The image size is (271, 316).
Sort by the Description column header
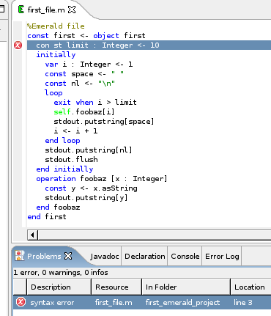pos(59,287)
